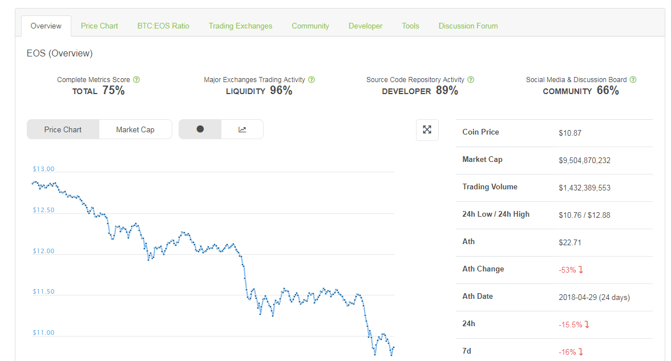Expand the chart to fullscreen
Image resolution: width=671 pixels, height=361 pixels.
click(x=427, y=129)
